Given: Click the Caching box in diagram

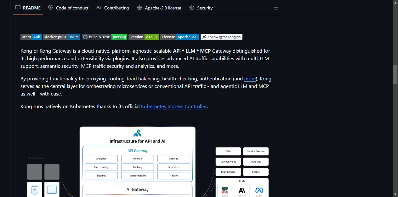Looking at the screenshot, I should tap(138, 167).
